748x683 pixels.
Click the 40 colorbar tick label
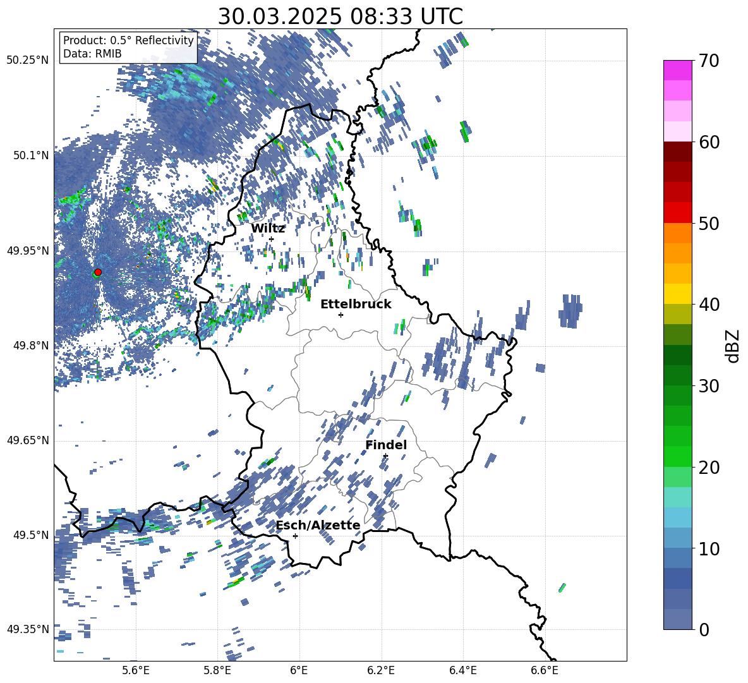[x=709, y=305]
